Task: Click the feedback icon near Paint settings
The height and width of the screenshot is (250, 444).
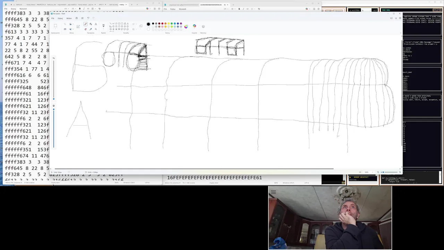Action: point(391,18)
